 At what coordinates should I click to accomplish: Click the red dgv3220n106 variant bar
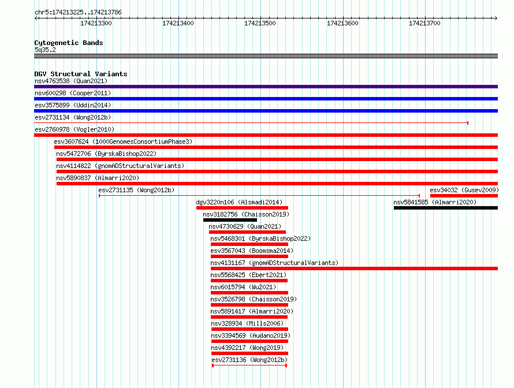click(x=242, y=208)
